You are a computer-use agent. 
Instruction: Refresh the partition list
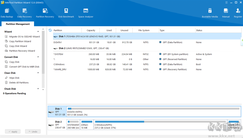pos(50,30)
